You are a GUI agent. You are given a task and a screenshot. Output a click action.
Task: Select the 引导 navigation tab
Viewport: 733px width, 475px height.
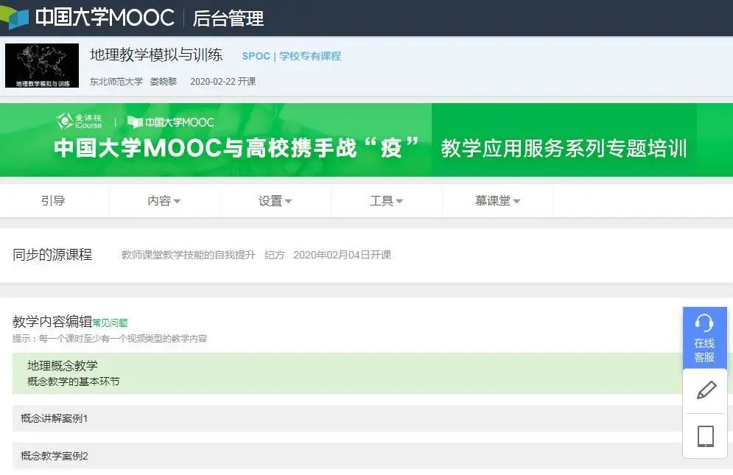point(53,201)
